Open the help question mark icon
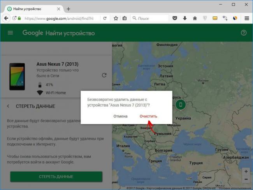253x190 pixels. click(x=244, y=33)
